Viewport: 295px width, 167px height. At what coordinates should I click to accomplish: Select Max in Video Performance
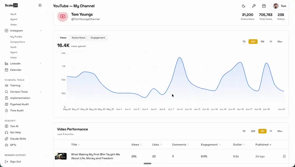(x=280, y=131)
